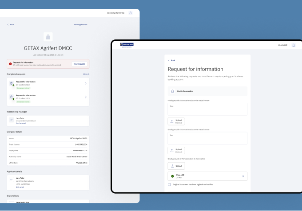Click the View requests button
The width and height of the screenshot is (302, 211).
point(79,64)
